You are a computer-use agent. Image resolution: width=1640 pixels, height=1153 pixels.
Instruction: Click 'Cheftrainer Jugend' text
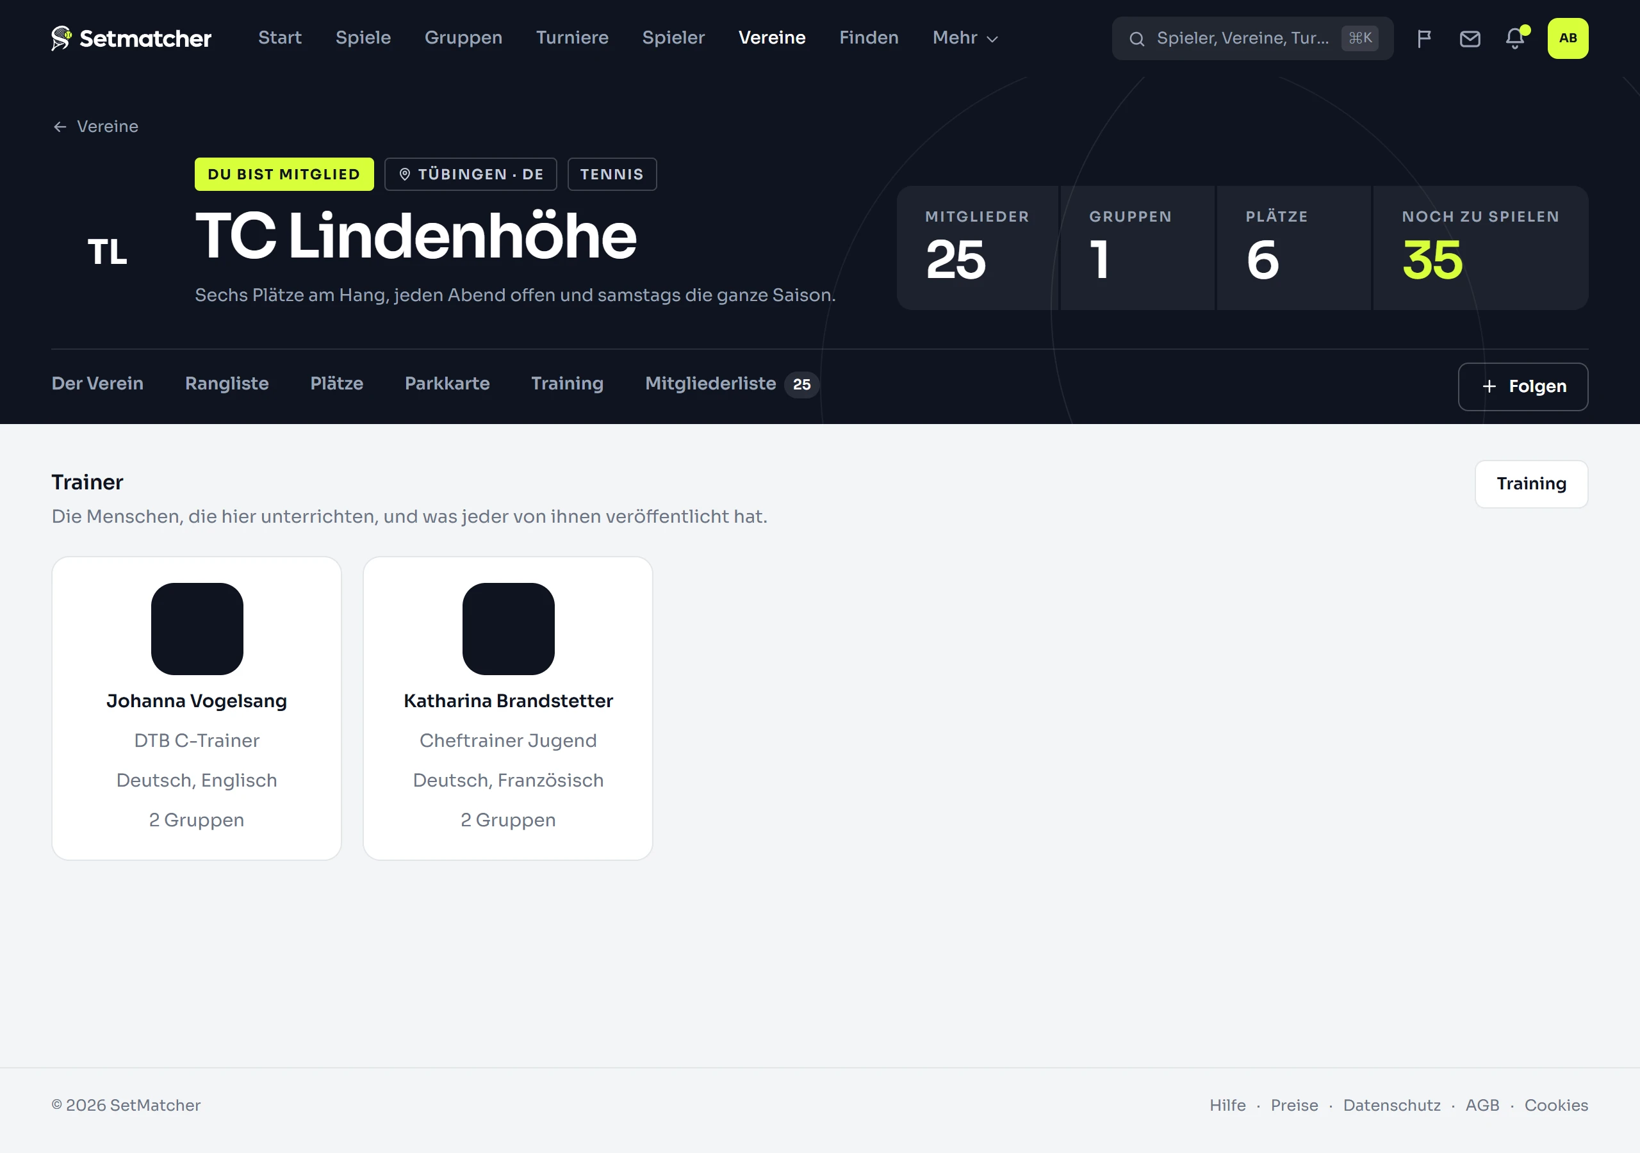coord(508,741)
